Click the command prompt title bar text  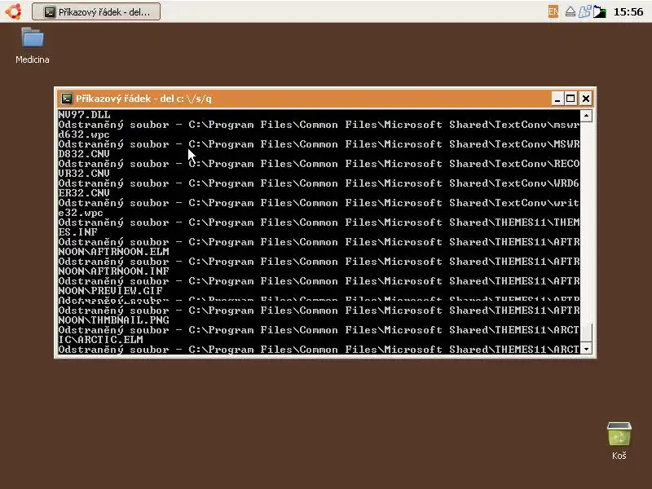(x=144, y=99)
